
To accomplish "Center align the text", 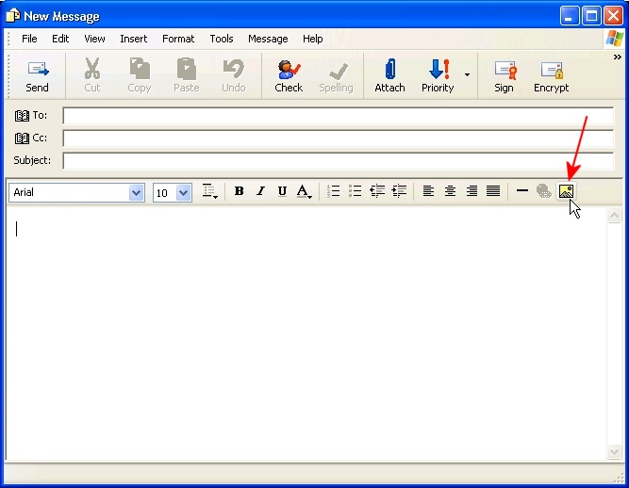I will [x=450, y=191].
